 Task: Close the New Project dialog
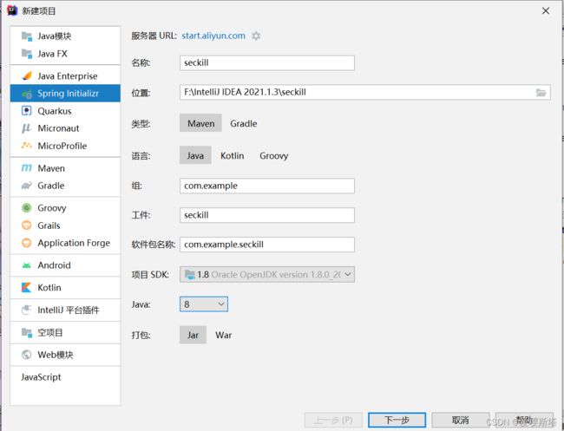click(546, 10)
